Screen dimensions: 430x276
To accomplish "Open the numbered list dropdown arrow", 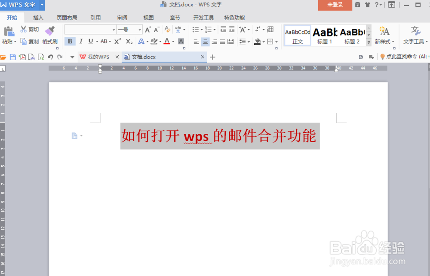I will [215, 30].
